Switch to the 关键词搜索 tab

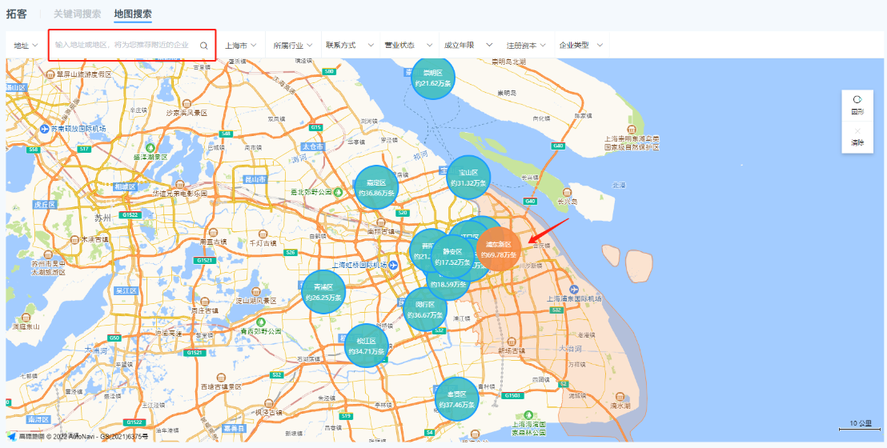(x=78, y=14)
